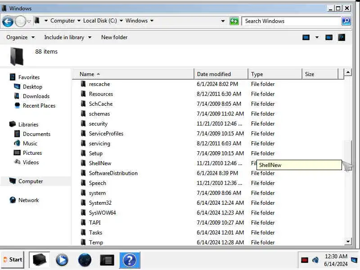Image resolution: width=360 pixels, height=270 pixels.
Task: Click the refresh icon beside address bar
Action: pyautogui.click(x=234, y=21)
